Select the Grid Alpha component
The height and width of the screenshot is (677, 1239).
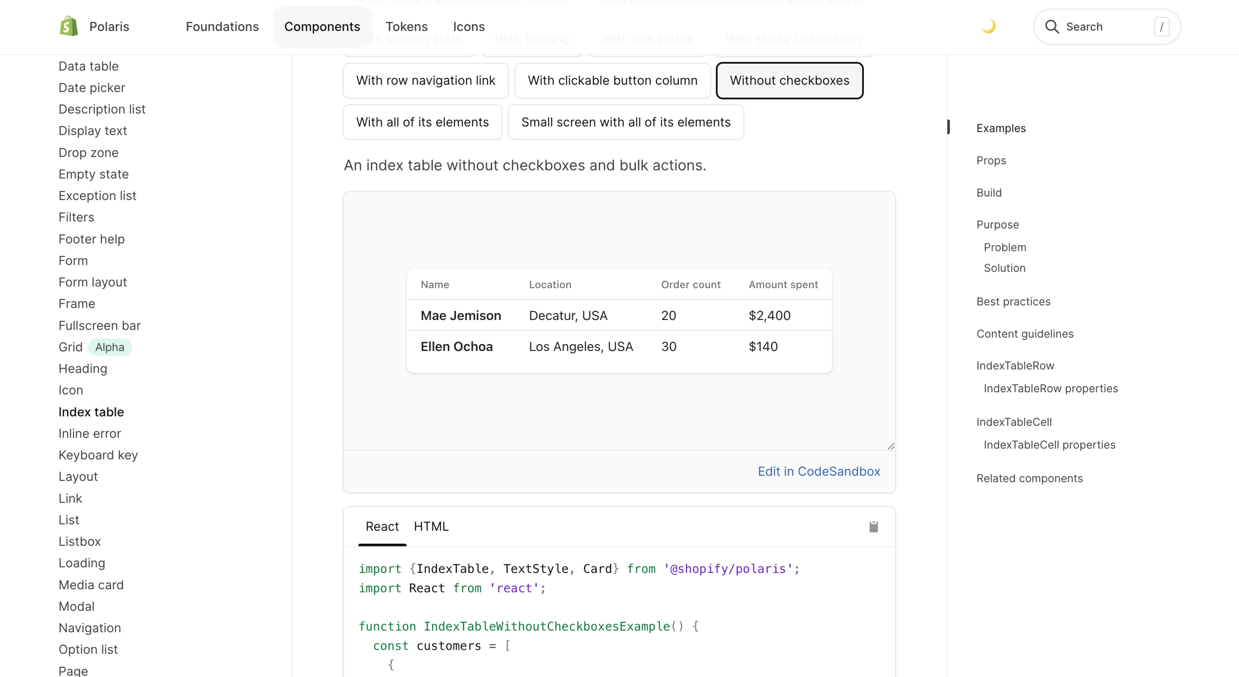point(70,347)
